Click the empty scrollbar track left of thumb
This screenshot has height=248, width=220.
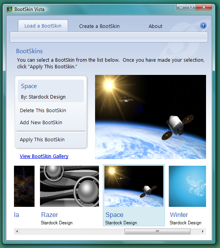[x=72, y=232]
